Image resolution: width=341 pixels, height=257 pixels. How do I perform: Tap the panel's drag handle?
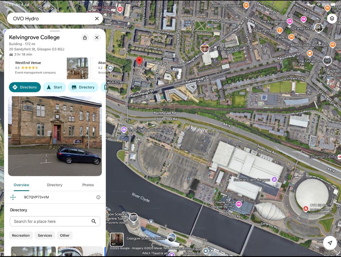tap(55, 31)
